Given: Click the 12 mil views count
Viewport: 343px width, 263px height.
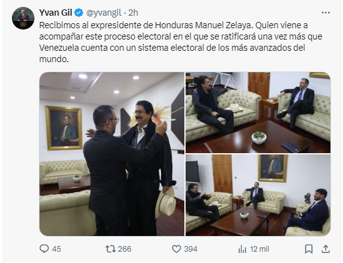Looking at the screenshot, I should 260,249.
